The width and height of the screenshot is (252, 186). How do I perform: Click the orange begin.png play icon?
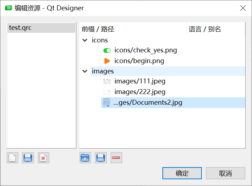107,61
